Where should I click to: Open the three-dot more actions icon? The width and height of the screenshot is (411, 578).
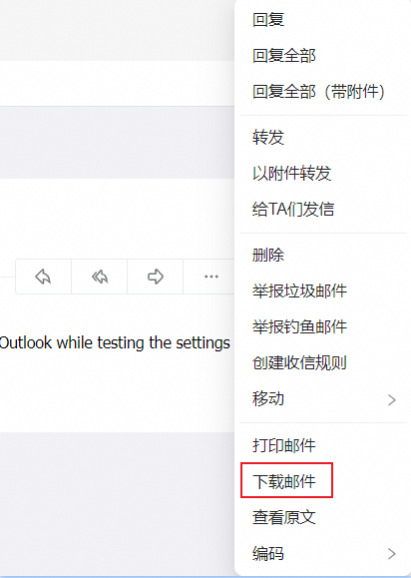click(x=211, y=277)
